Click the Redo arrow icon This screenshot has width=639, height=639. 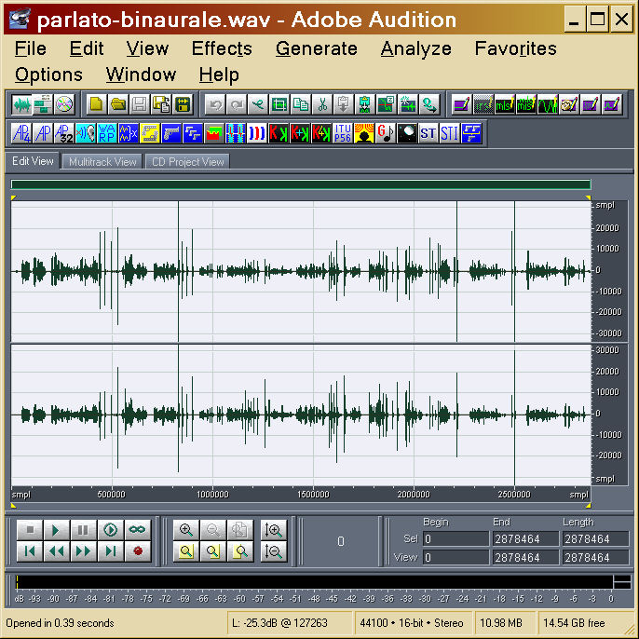coord(237,104)
